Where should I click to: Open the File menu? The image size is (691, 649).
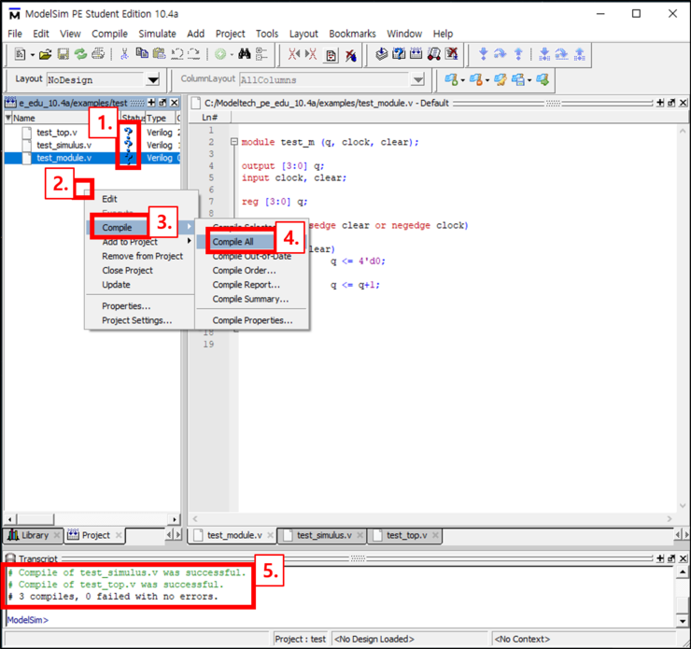point(15,34)
